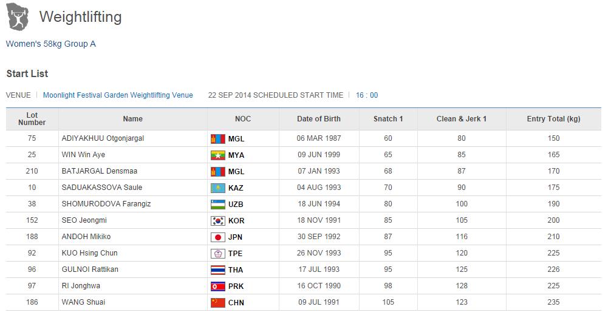Click the Name column header
The image size is (611, 315).
pyautogui.click(x=133, y=119)
